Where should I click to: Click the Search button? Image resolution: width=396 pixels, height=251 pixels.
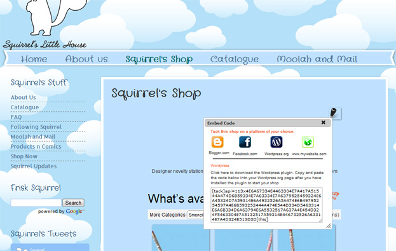[73, 203]
